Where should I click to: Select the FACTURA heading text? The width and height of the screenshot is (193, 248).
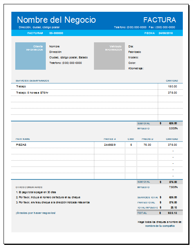159,20
